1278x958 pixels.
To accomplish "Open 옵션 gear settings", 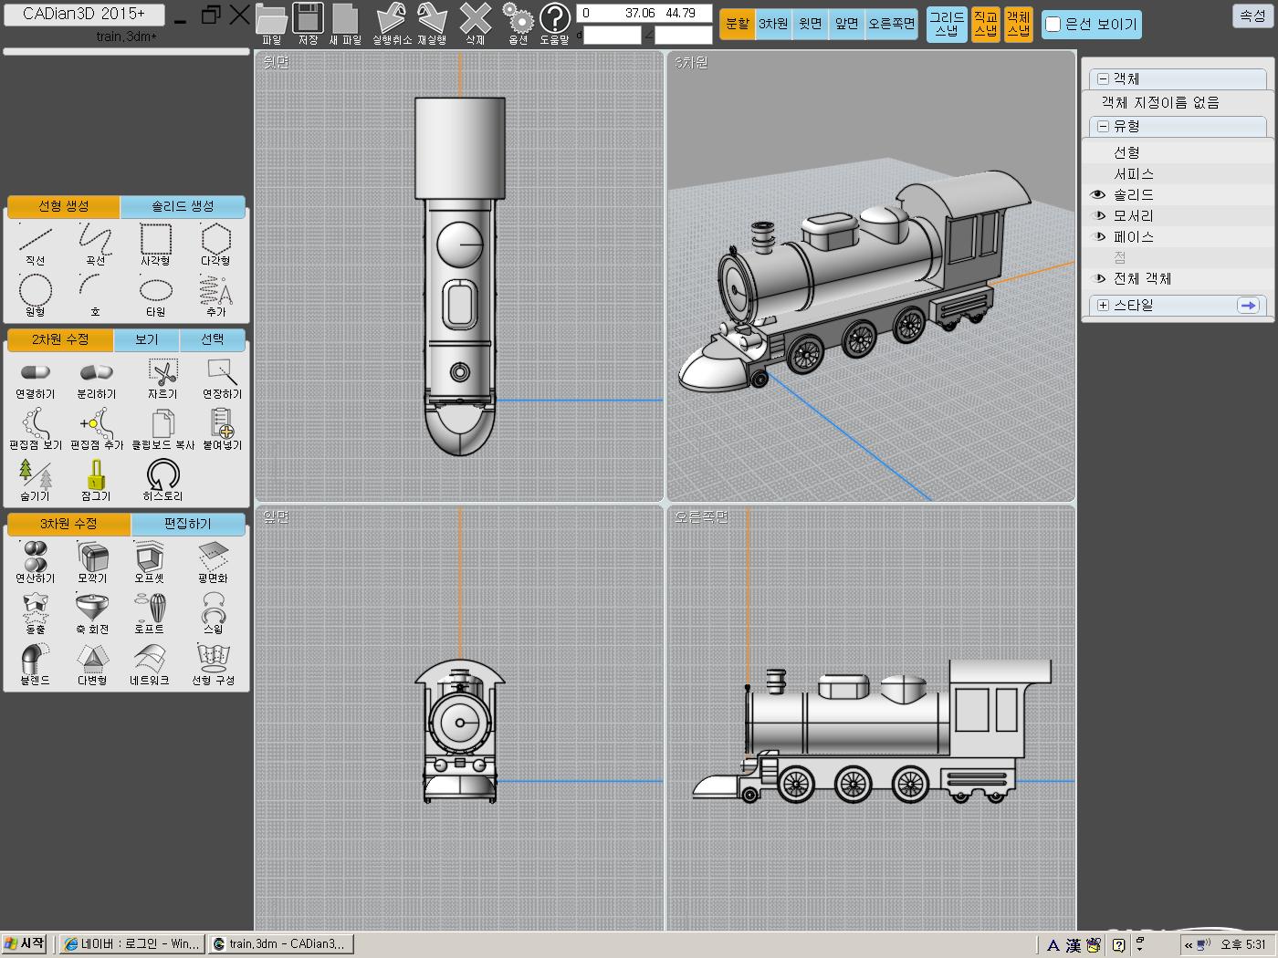I will tap(518, 24).
